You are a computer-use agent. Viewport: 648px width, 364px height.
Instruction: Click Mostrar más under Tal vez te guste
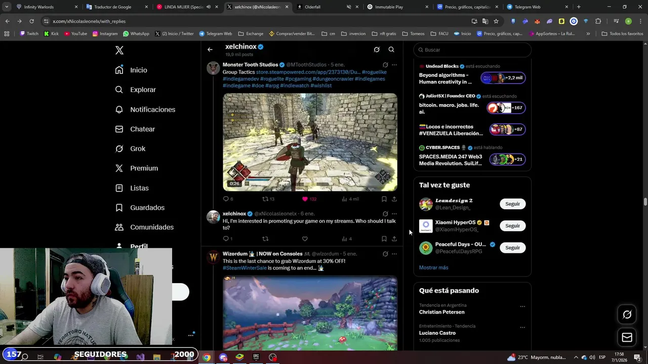click(x=433, y=267)
